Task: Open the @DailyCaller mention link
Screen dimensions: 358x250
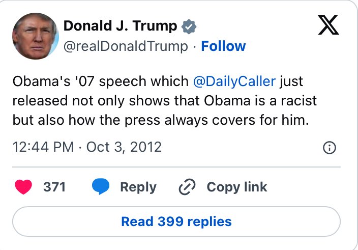Action: [234, 81]
